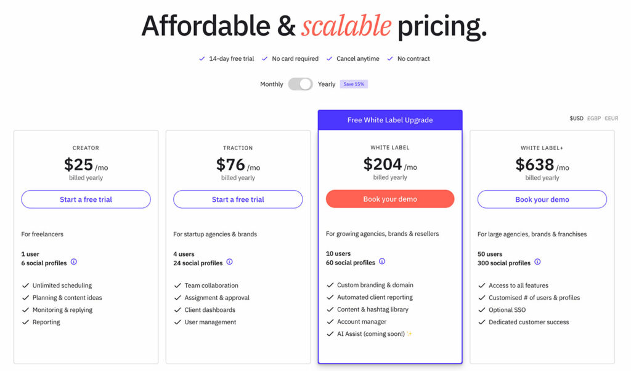
Task: Click the Save 15% badge
Action: (354, 84)
